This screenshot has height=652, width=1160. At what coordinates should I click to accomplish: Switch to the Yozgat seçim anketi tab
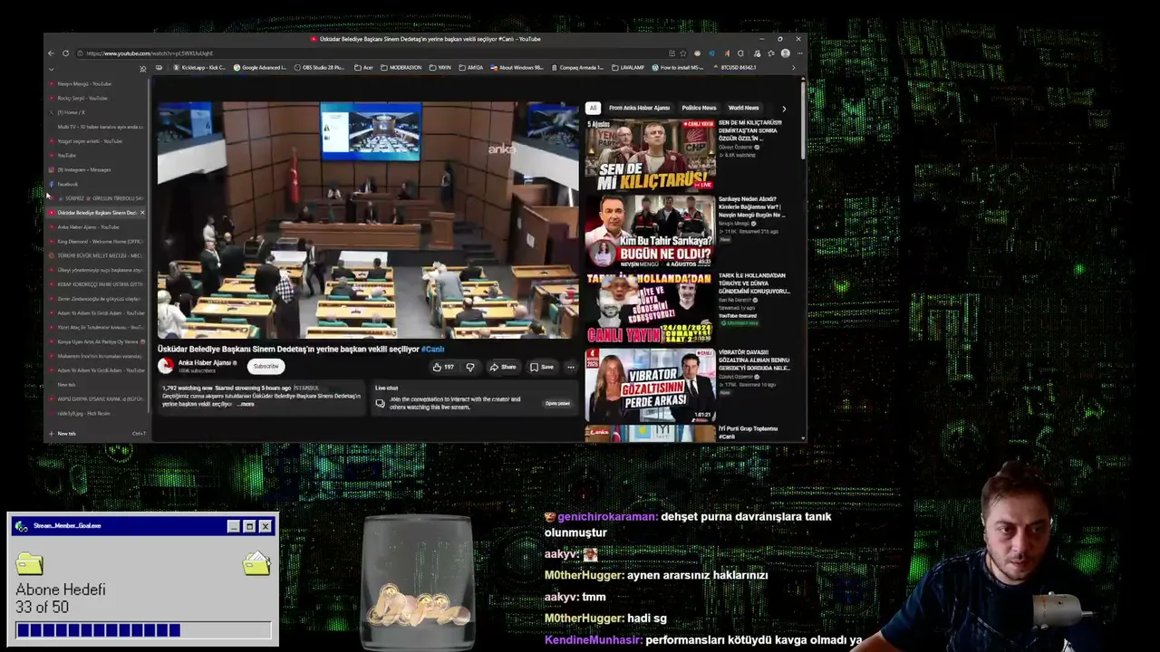coord(97,141)
